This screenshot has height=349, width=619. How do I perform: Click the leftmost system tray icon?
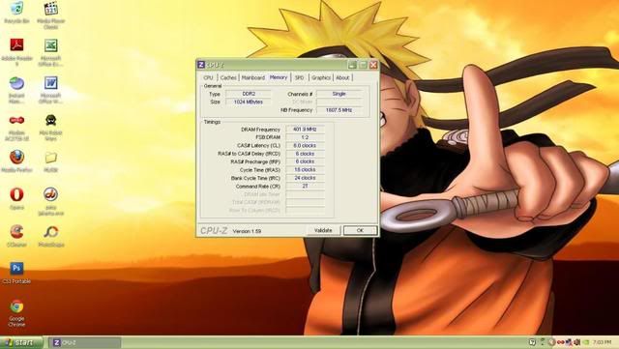point(532,342)
